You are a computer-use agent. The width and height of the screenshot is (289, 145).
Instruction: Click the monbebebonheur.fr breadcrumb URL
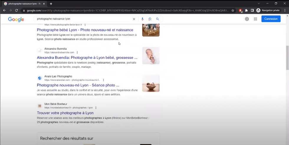68,108
